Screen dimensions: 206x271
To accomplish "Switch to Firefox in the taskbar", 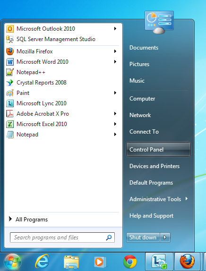I will pyautogui.click(x=187, y=262).
